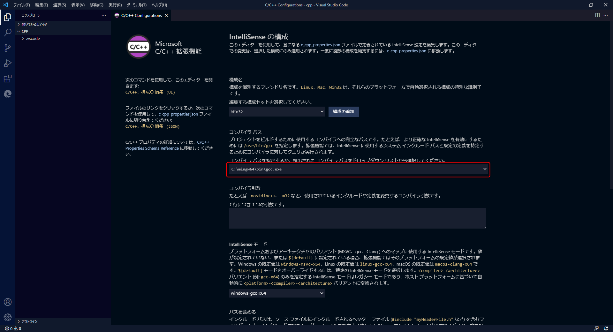Restore down the VS Code window
The width and height of the screenshot is (613, 332).
pyautogui.click(x=591, y=5)
